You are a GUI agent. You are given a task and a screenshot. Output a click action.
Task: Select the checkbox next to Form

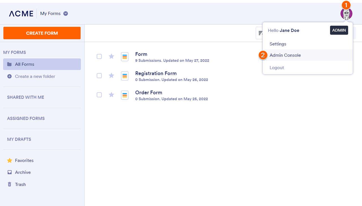(x=99, y=56)
